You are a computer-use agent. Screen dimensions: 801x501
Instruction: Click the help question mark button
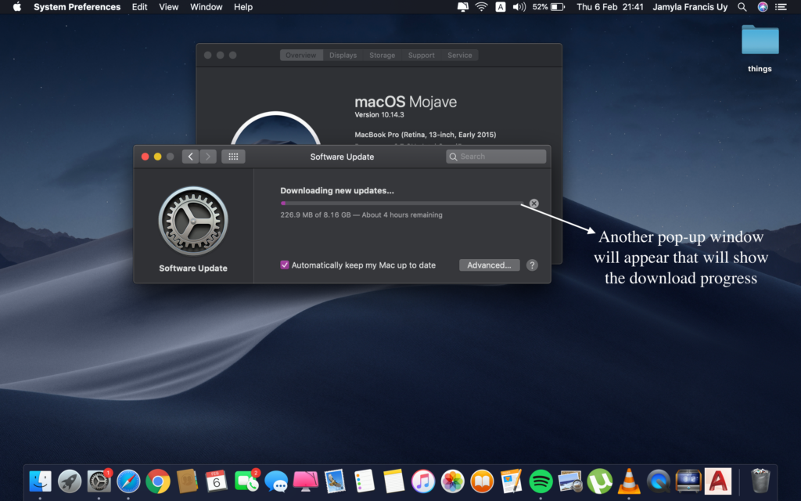click(x=532, y=265)
